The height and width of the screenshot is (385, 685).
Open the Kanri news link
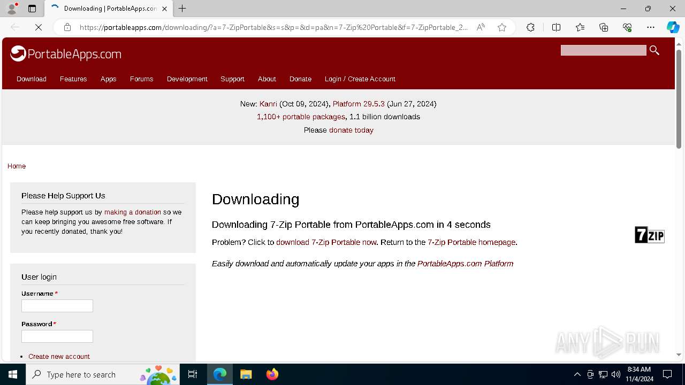(268, 104)
